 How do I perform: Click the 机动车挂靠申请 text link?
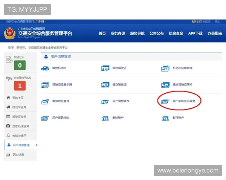click(182, 68)
